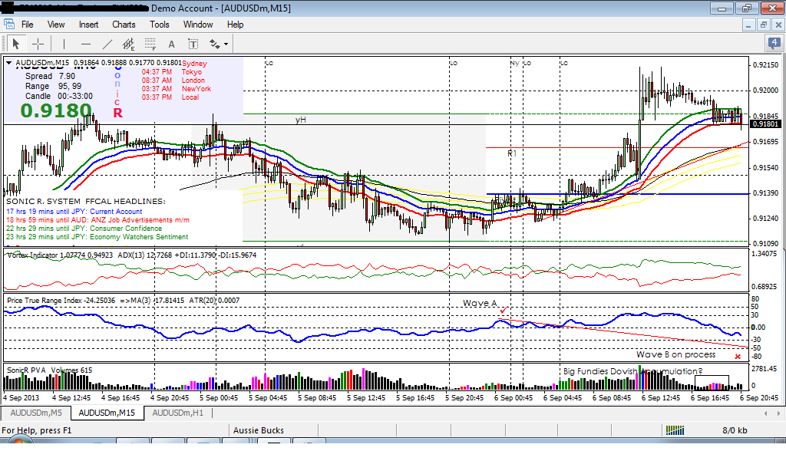Open the File menu

coord(27,24)
